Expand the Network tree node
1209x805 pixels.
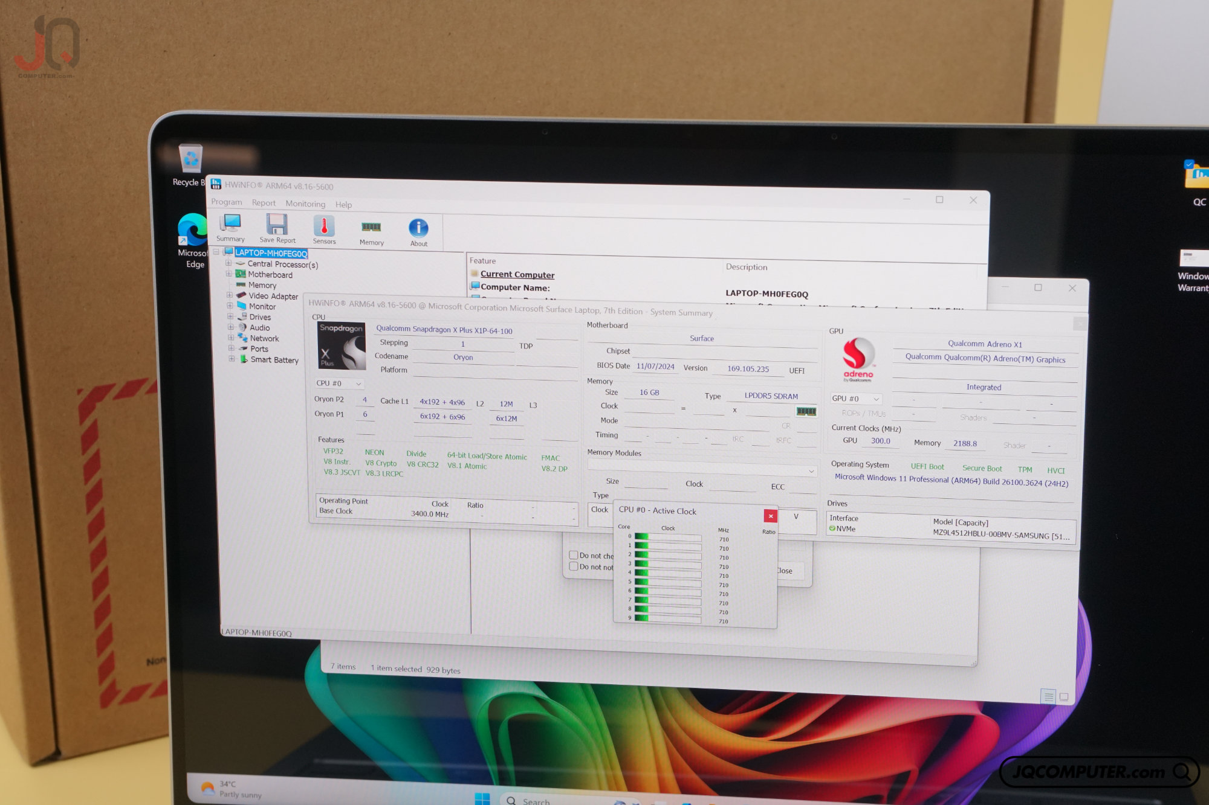(x=231, y=338)
